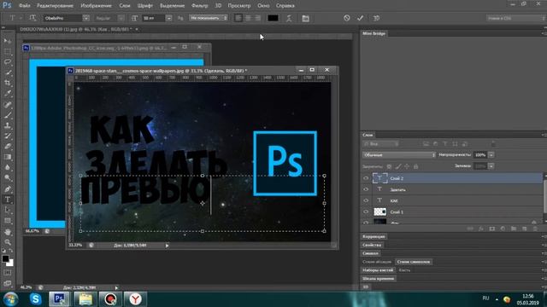Open the Файл menu
Viewport: 547px width, 307px height.
click(x=24, y=6)
